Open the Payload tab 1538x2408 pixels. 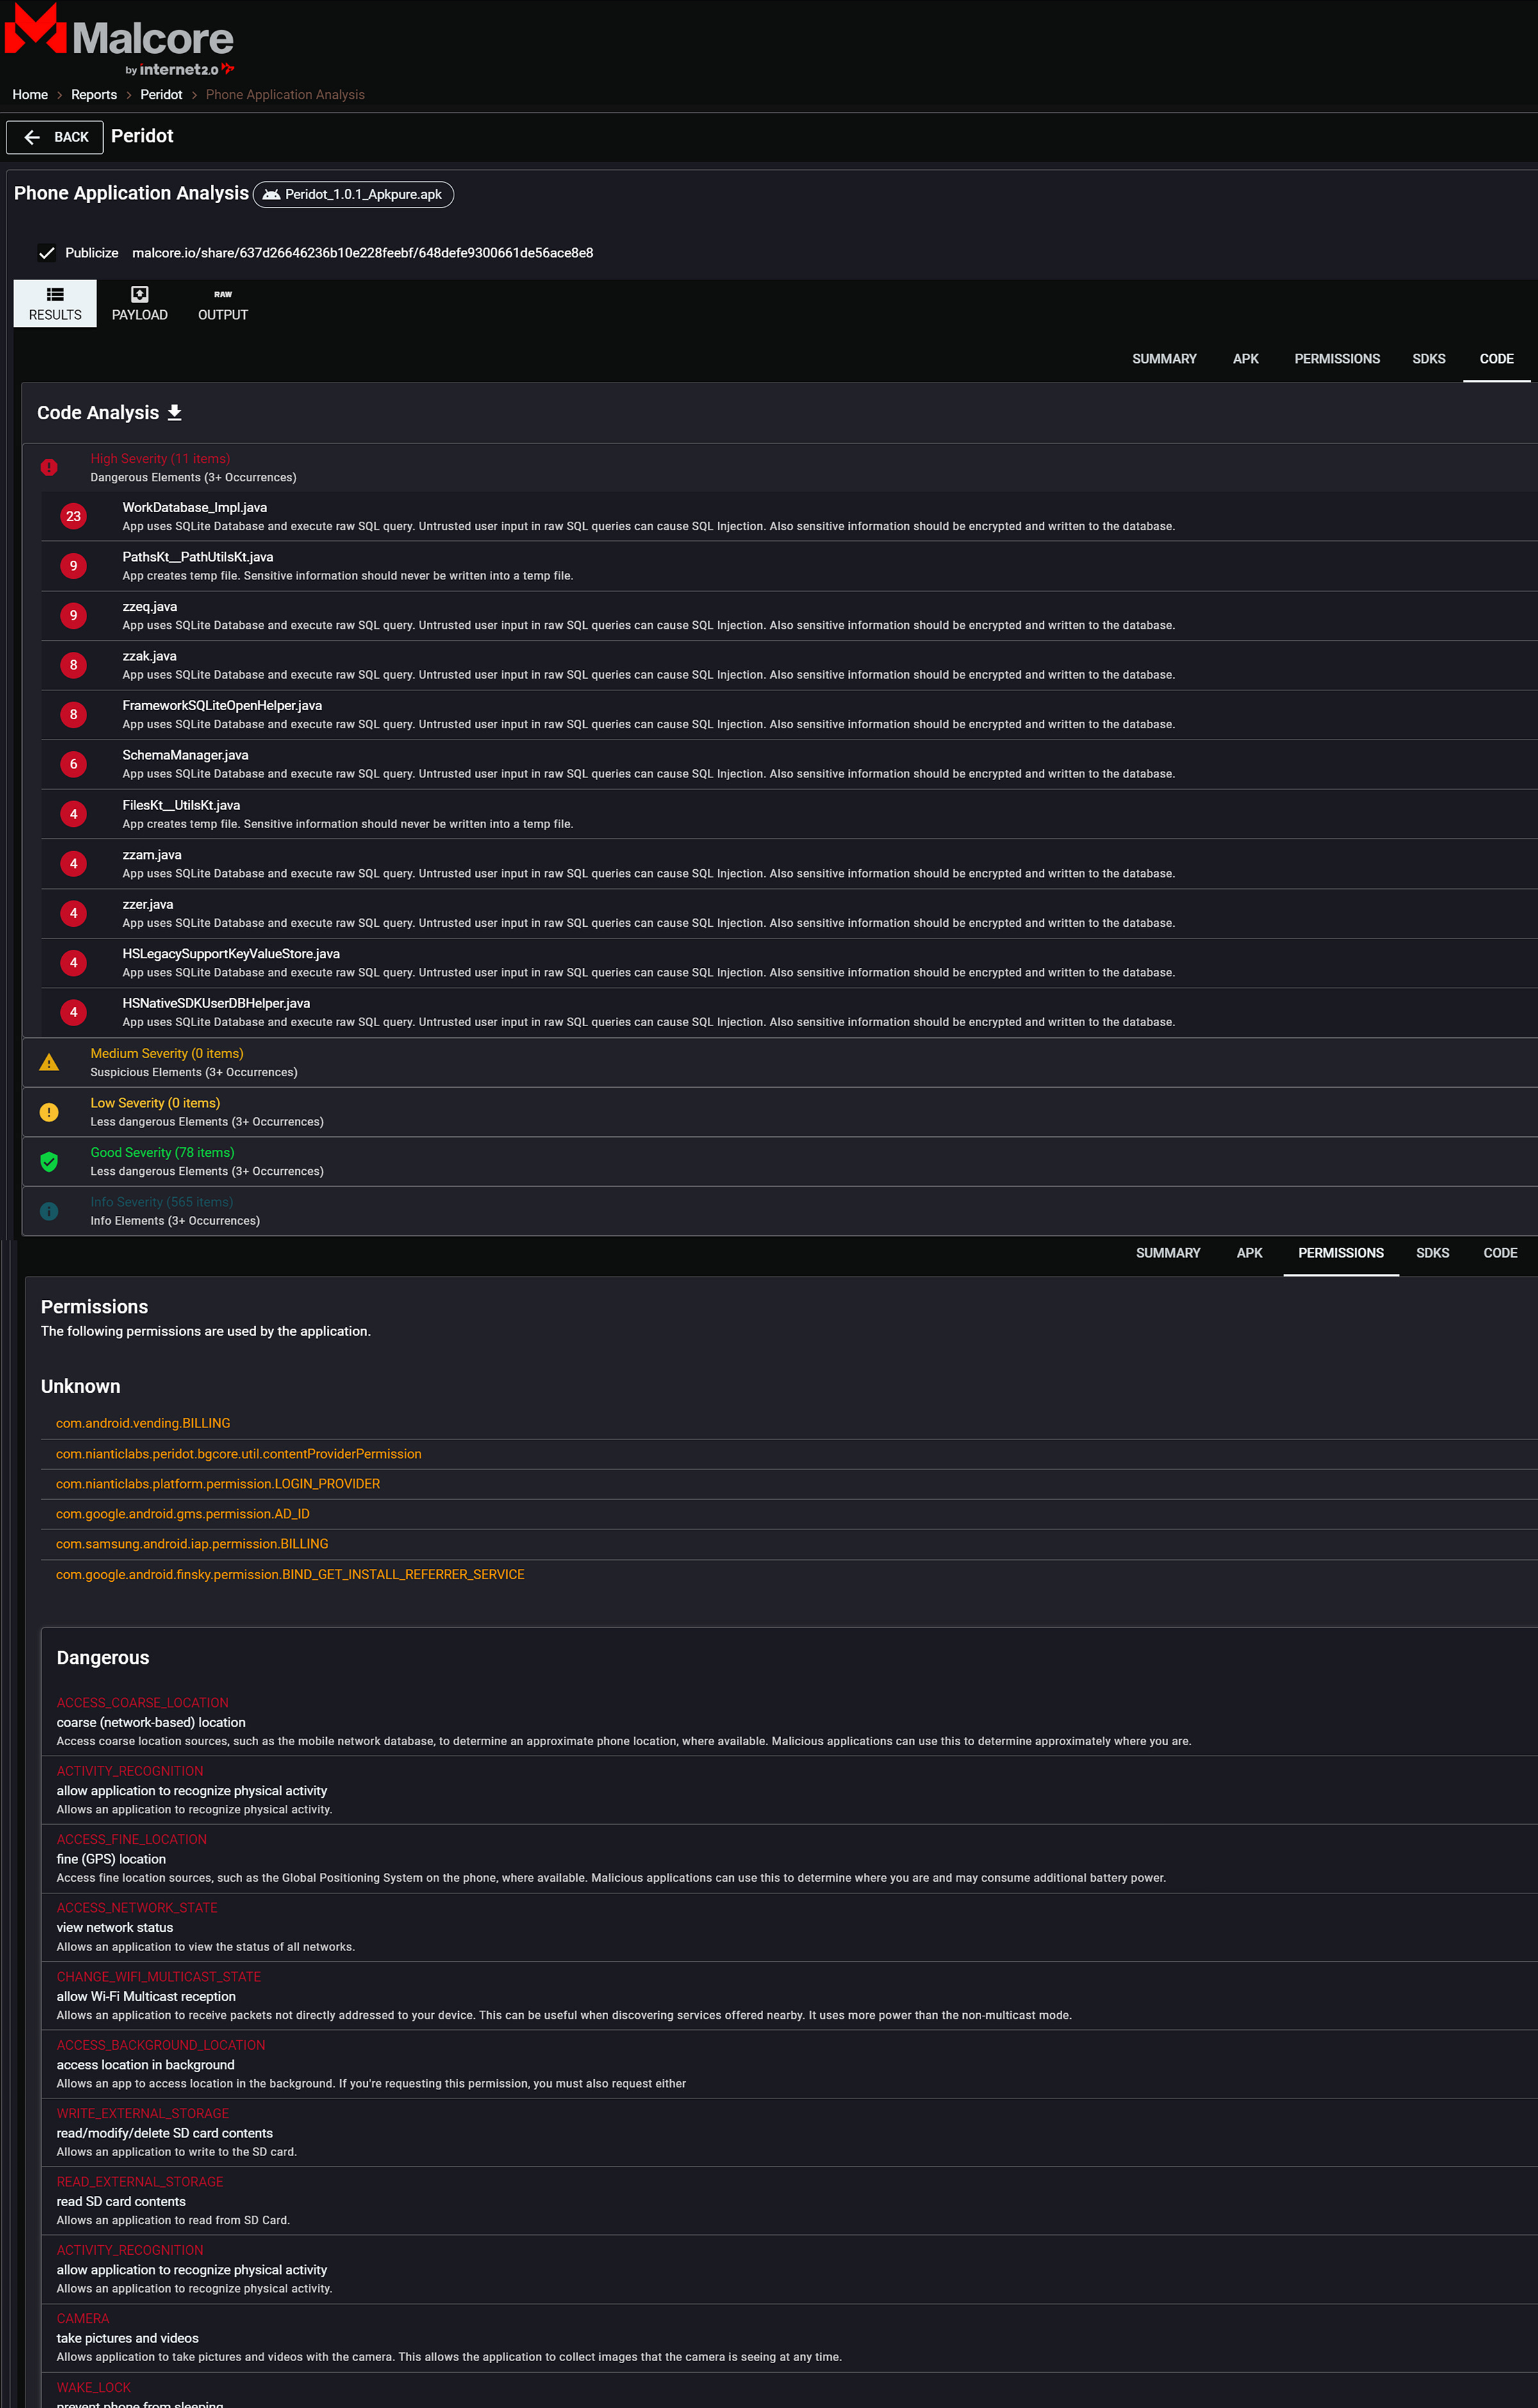tap(140, 303)
